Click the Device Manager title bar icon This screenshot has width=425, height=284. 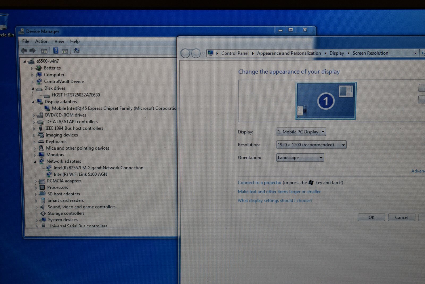pos(21,32)
